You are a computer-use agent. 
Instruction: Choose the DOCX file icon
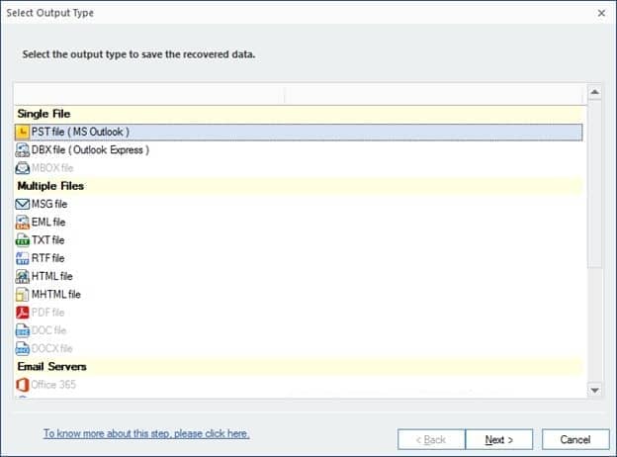tap(23, 349)
